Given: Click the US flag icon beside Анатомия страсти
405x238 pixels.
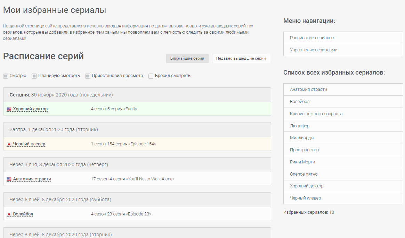Looking at the screenshot, I should [9, 179].
